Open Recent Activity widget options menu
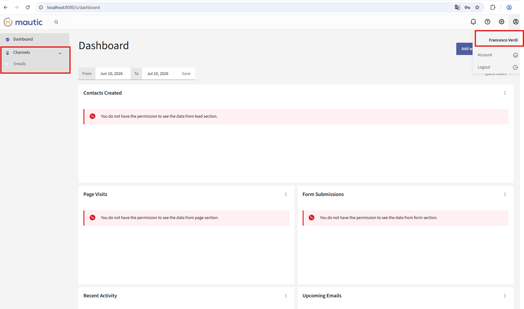The image size is (524, 309). [x=286, y=296]
